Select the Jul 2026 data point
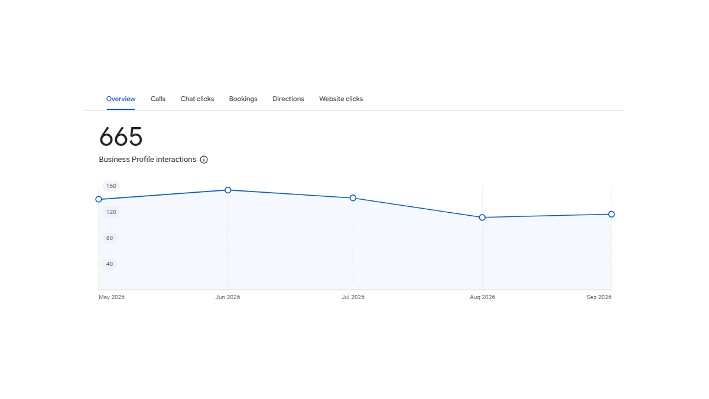 (x=353, y=198)
